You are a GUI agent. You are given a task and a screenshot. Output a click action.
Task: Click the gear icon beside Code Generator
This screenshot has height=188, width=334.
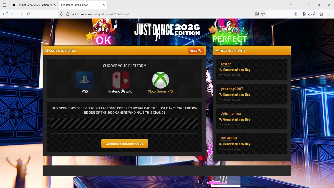pyautogui.click(x=47, y=51)
